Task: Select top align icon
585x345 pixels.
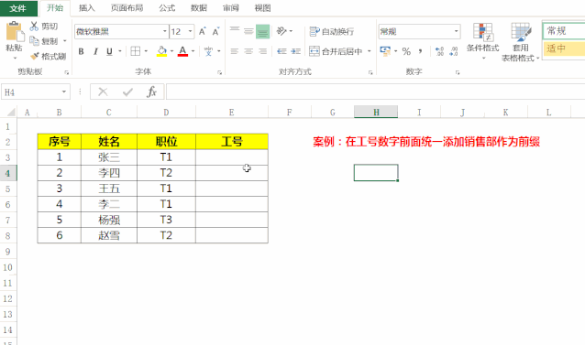Action: (235, 31)
